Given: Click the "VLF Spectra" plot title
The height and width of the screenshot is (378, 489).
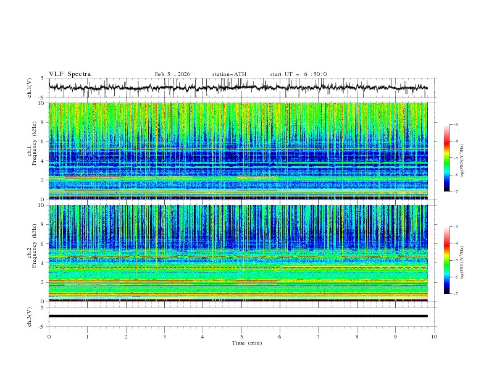Looking at the screenshot, I should (70, 74).
